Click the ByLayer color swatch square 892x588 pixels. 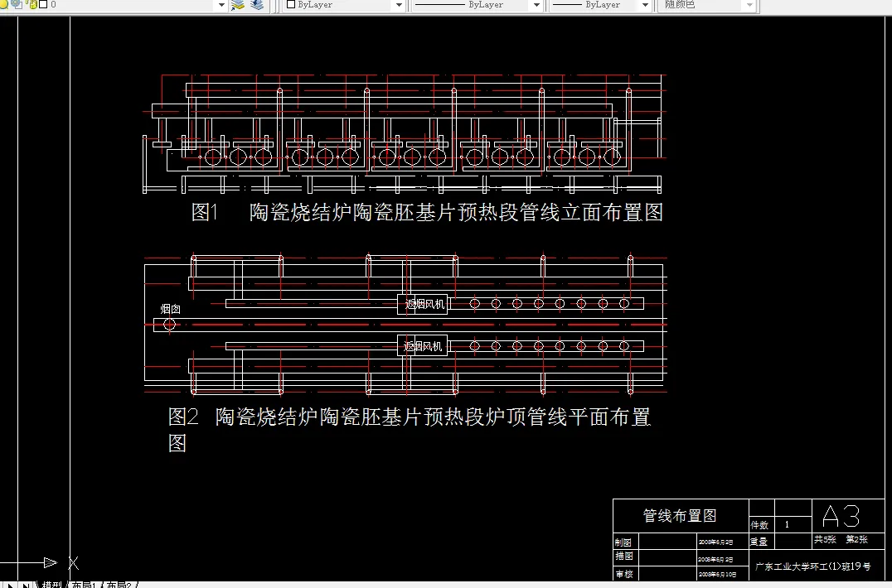tap(291, 4)
